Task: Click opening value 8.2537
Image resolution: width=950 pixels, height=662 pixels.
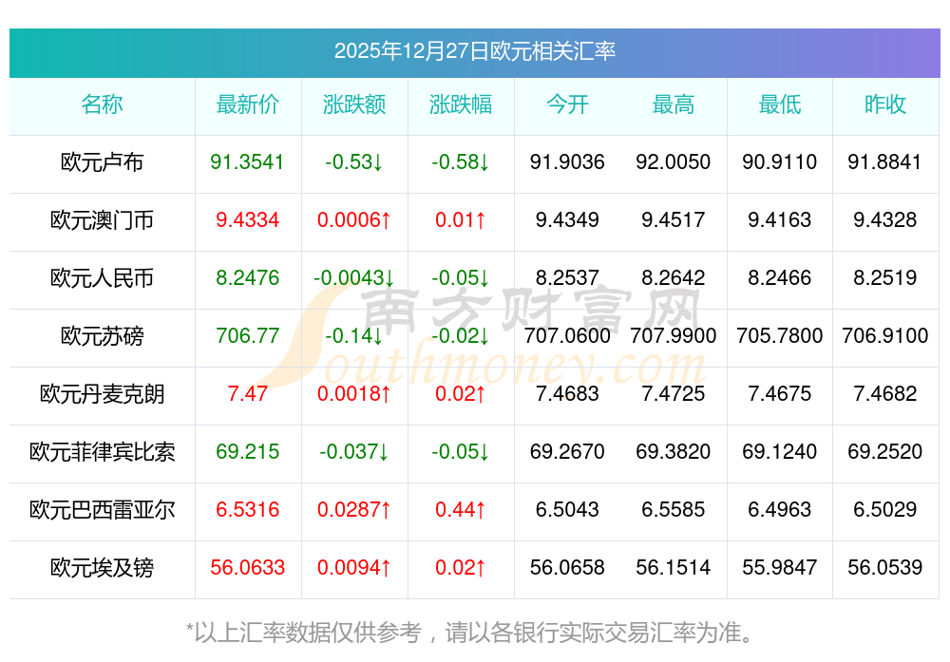Action: pos(567,277)
